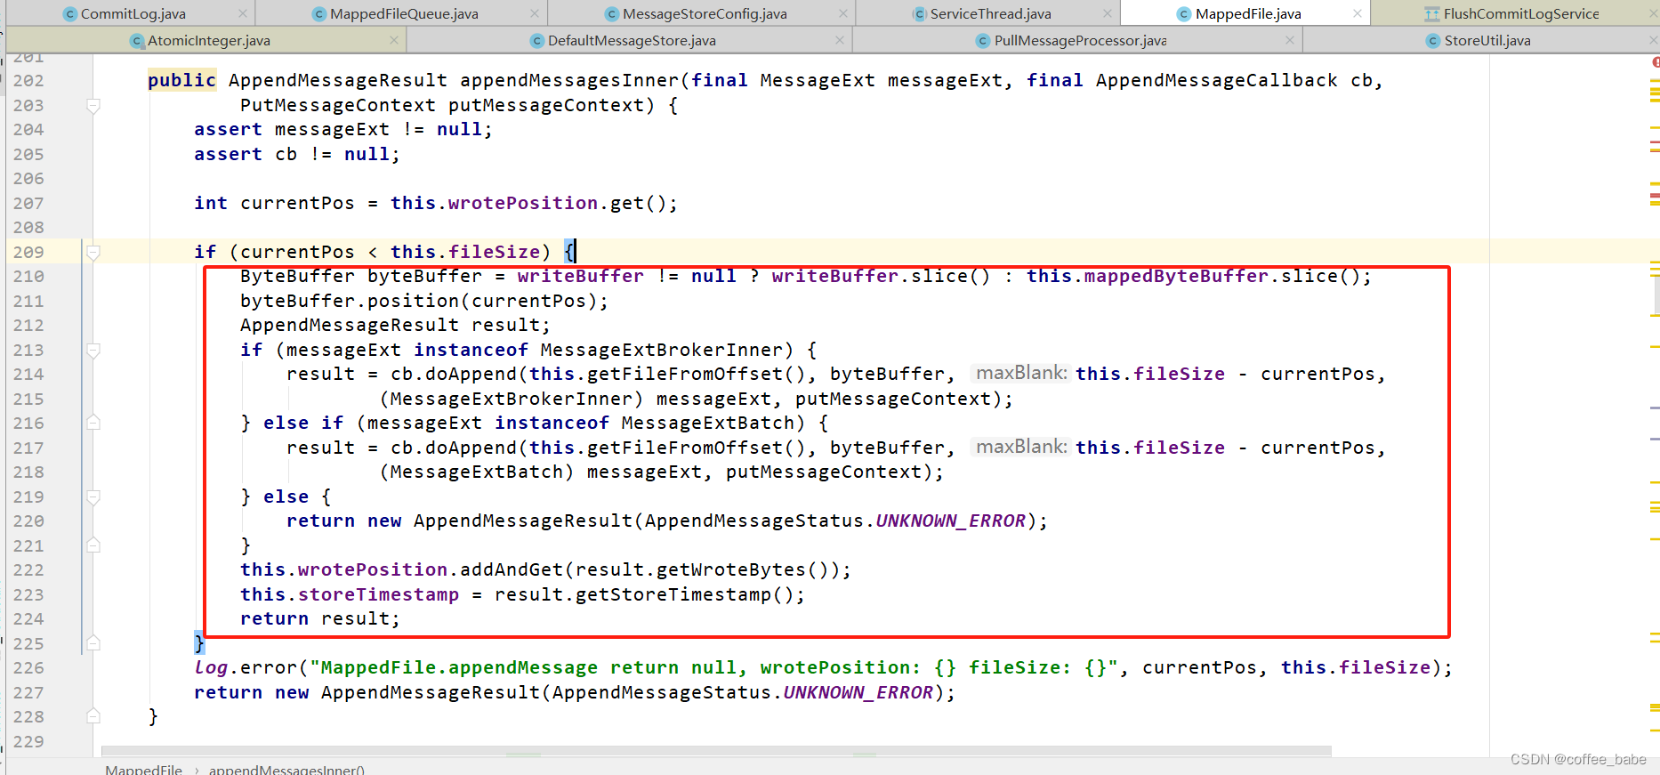
Task: Click gutter line number 222
Action: point(28,570)
